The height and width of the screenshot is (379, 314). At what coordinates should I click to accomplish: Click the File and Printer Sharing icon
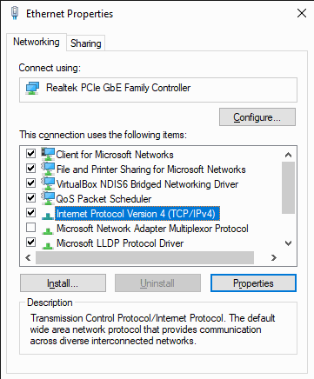pyautogui.click(x=48, y=169)
